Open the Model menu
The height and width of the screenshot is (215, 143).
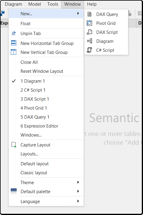pyautogui.click(x=35, y=4)
